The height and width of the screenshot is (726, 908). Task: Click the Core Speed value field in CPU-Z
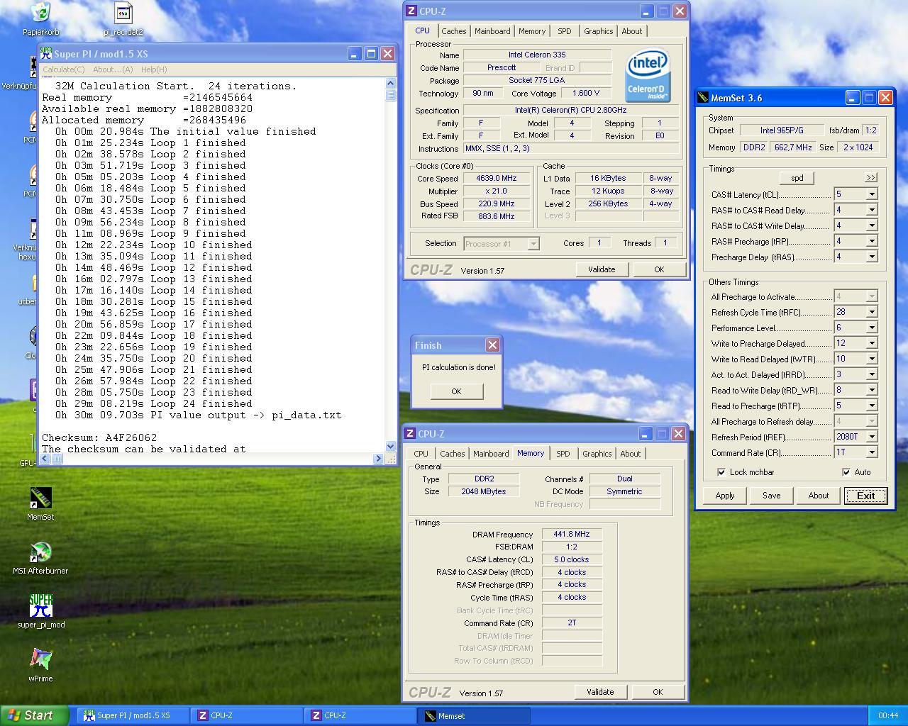(x=497, y=178)
